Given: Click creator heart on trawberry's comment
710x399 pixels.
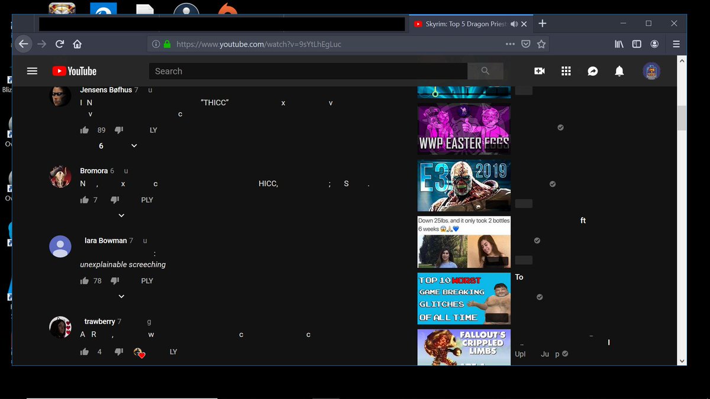Looking at the screenshot, I should point(140,352).
